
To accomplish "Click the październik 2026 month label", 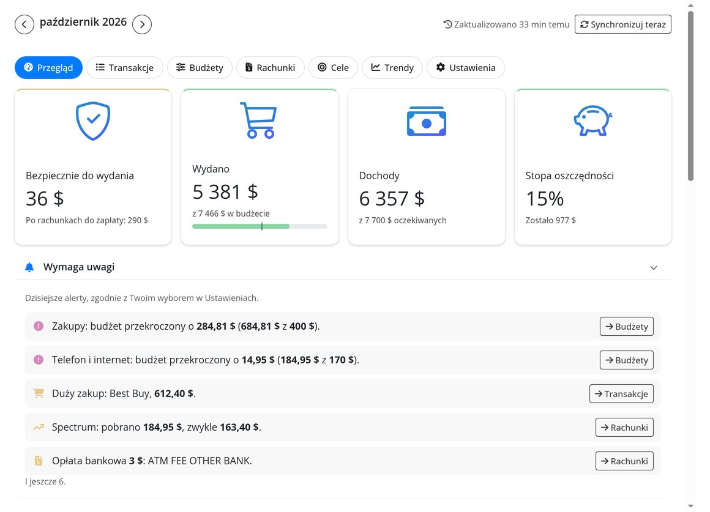I will 83,22.
